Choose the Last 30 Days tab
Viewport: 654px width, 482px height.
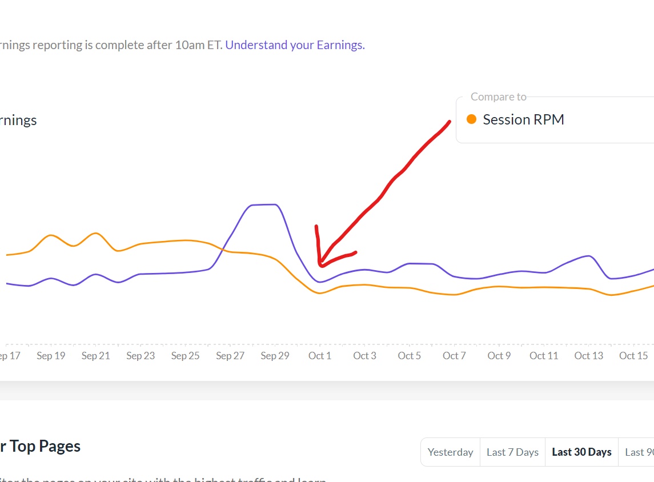pos(581,452)
